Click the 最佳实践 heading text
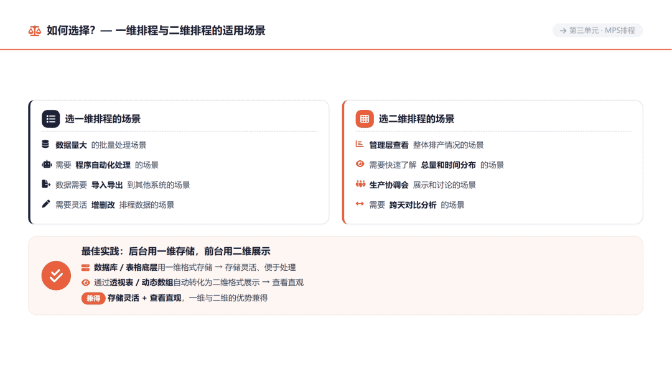Viewport: 672px width, 377px height. coord(175,251)
